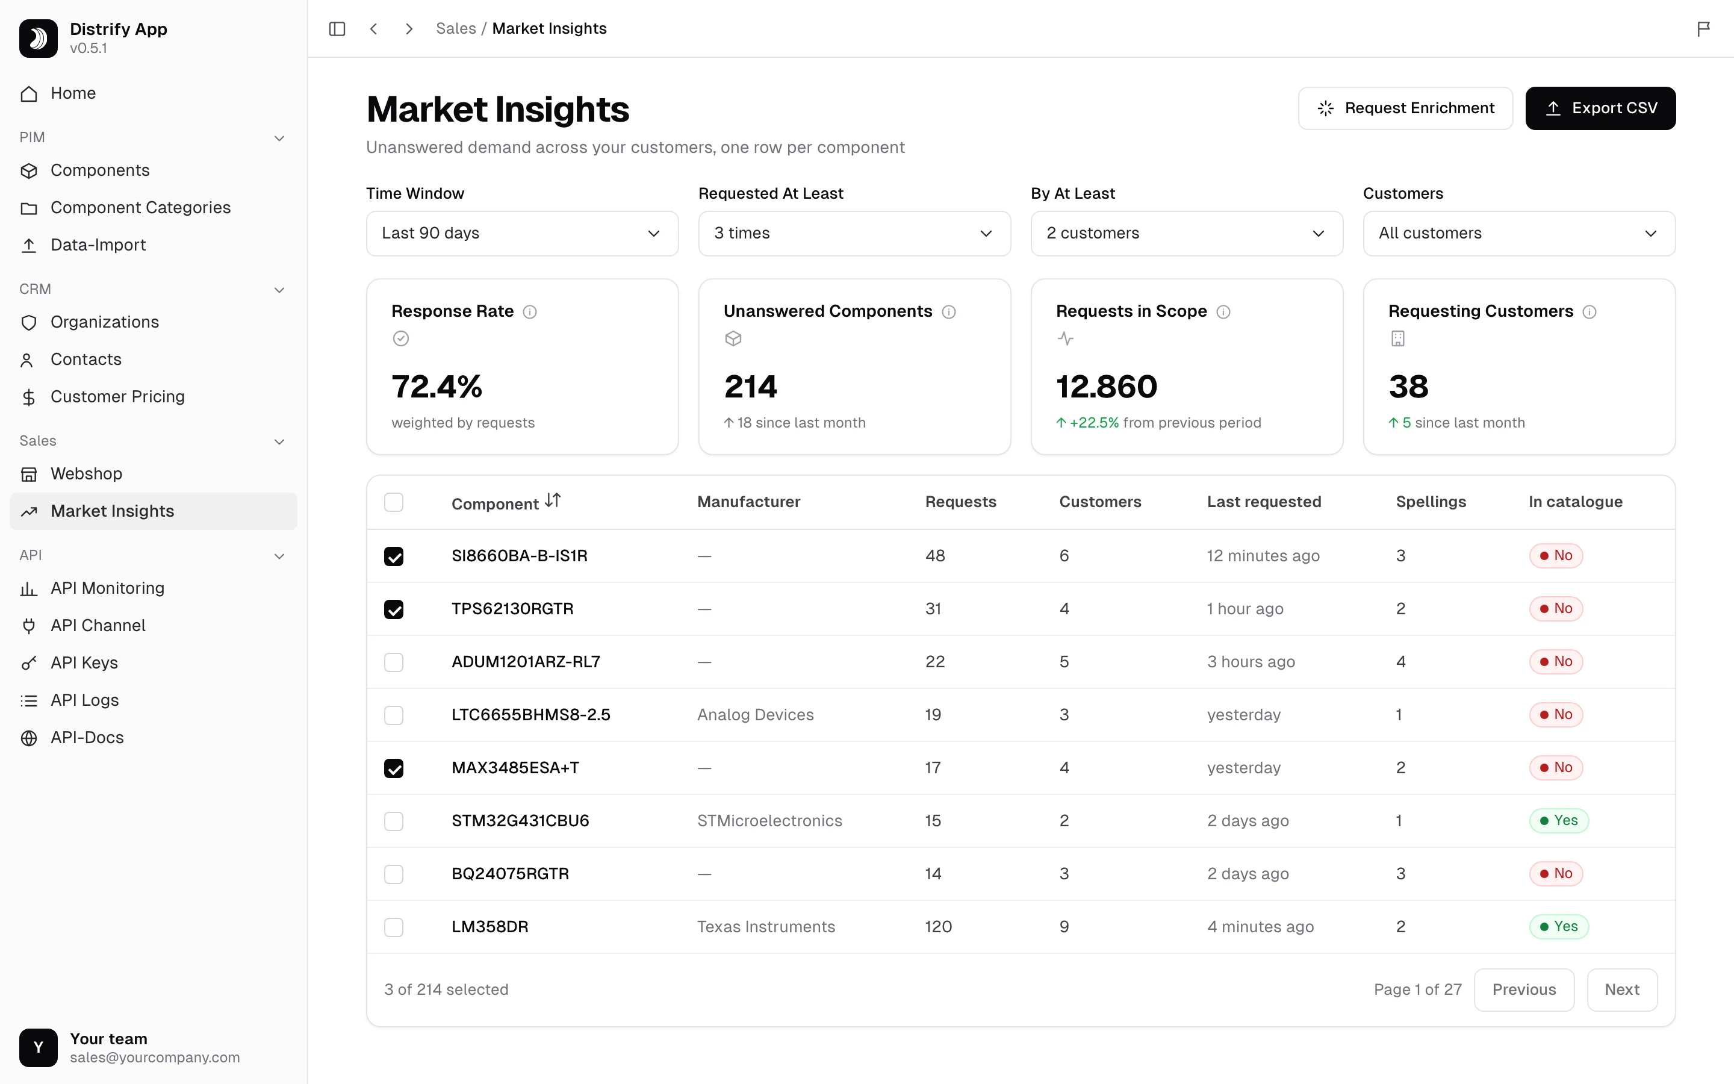Sort by Component column arrows icon
The image size is (1734, 1084).
tap(553, 500)
